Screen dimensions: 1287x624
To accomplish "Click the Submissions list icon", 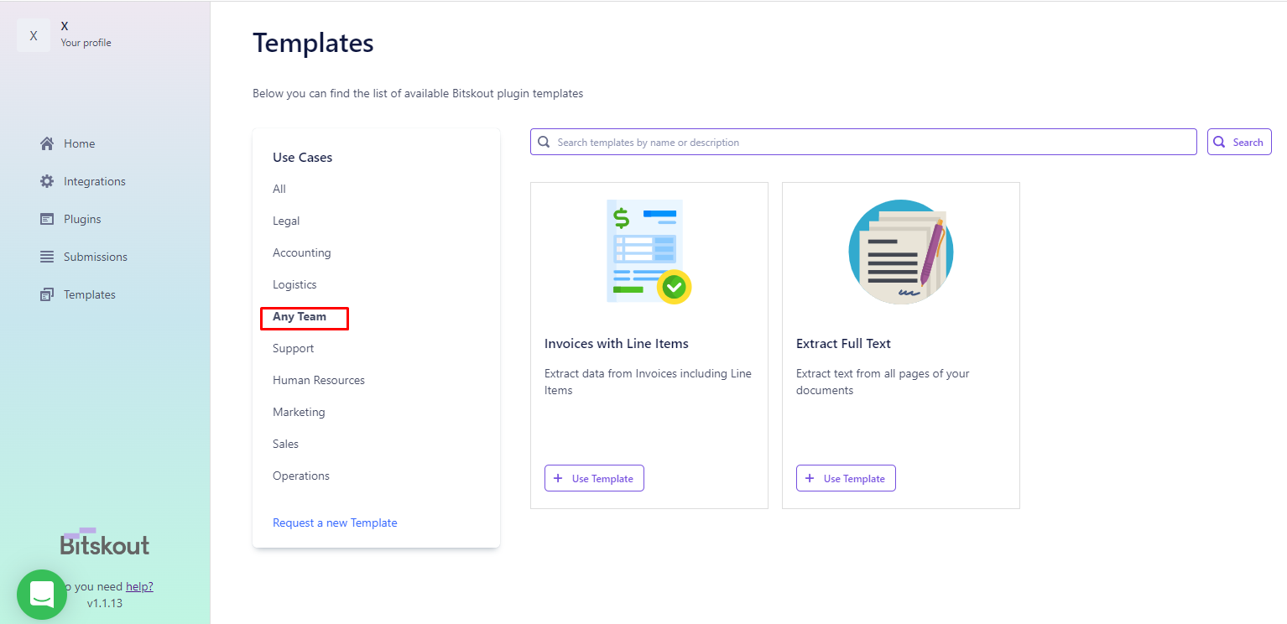I will (x=47, y=257).
